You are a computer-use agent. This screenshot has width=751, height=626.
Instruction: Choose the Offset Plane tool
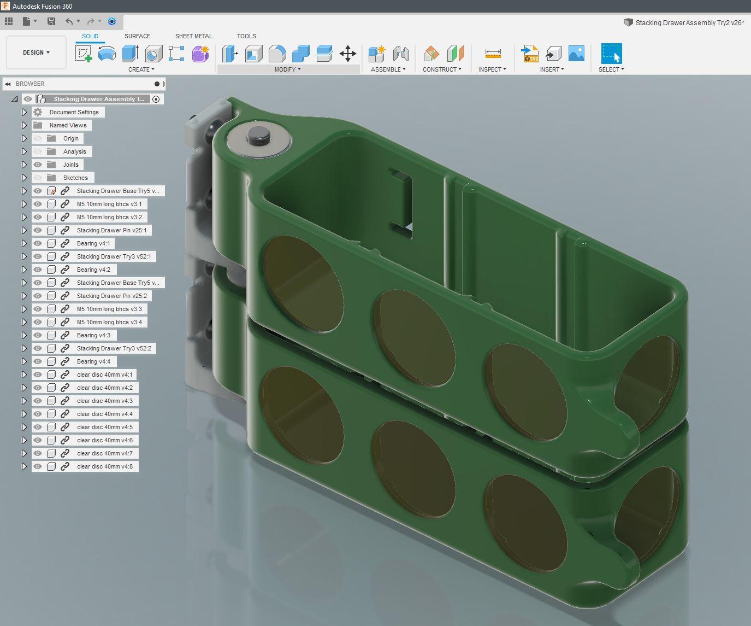pyautogui.click(x=431, y=54)
